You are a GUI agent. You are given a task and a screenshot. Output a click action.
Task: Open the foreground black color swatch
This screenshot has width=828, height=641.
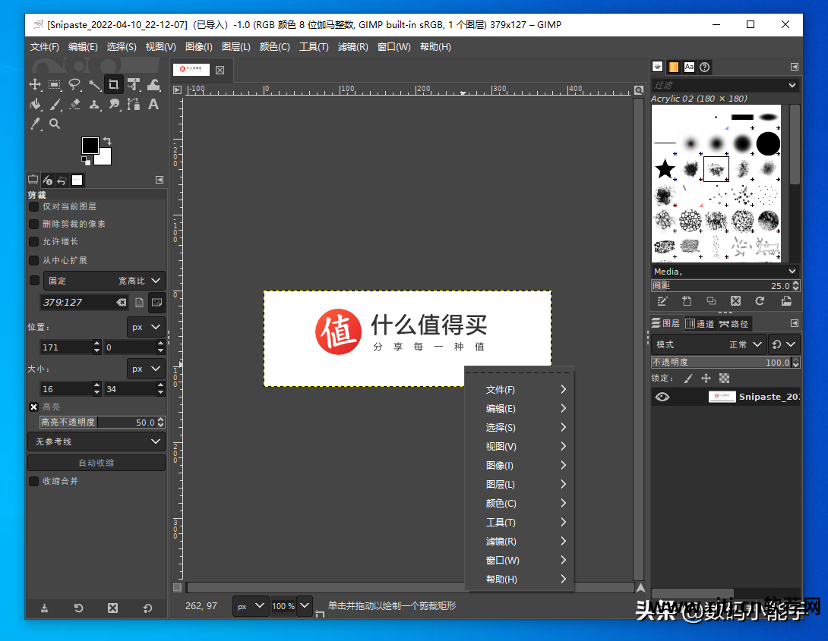point(90,146)
